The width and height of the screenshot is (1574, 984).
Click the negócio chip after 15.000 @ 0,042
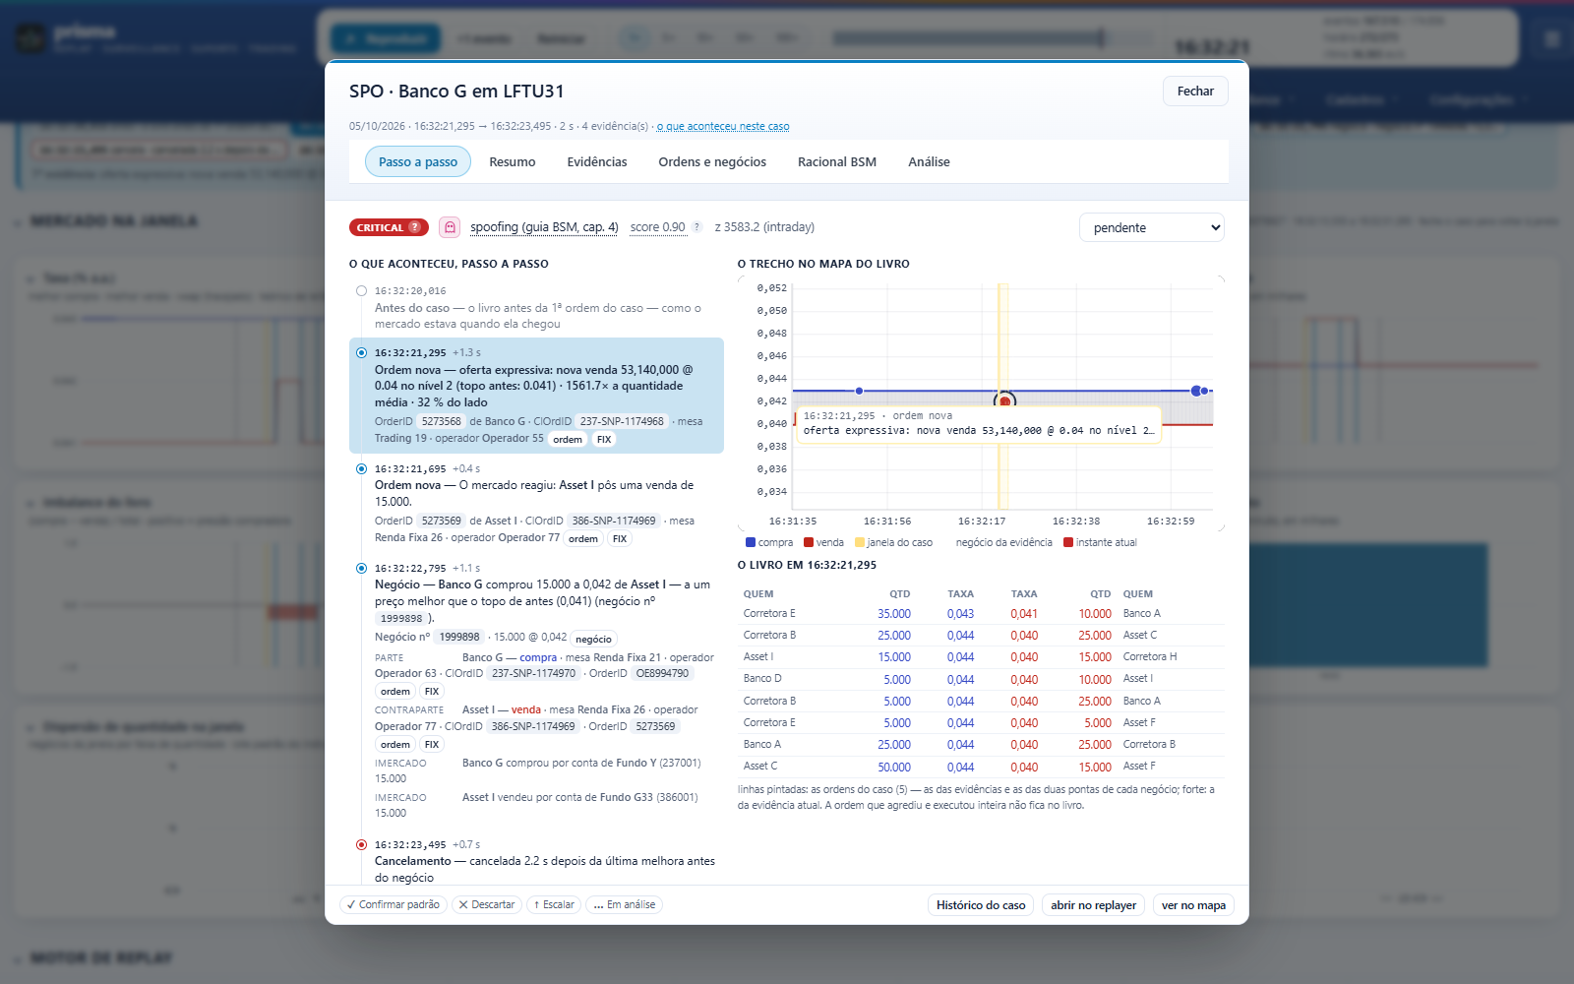[593, 639]
